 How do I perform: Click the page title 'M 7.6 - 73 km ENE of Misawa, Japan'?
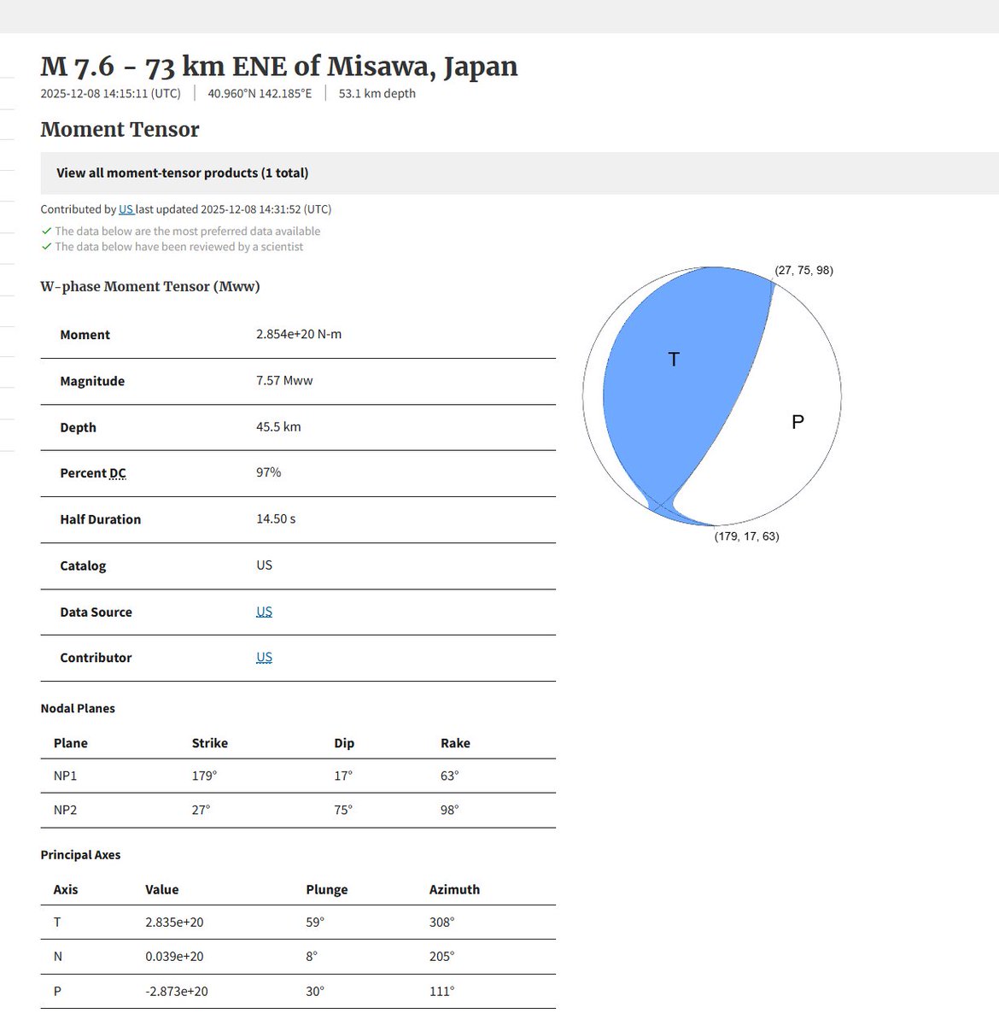279,67
